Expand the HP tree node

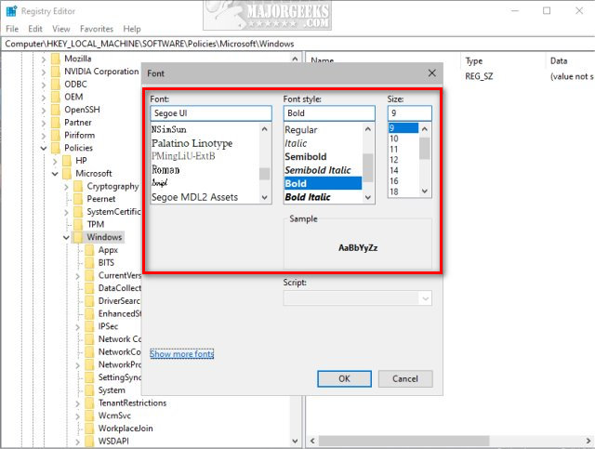click(x=55, y=161)
